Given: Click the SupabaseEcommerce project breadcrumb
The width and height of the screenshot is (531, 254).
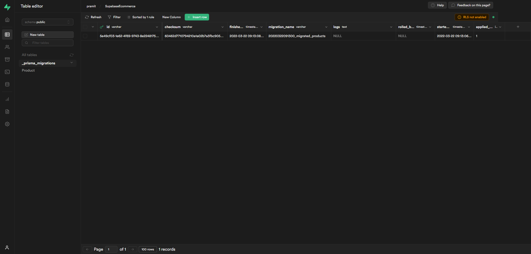Looking at the screenshot, I should (120, 6).
